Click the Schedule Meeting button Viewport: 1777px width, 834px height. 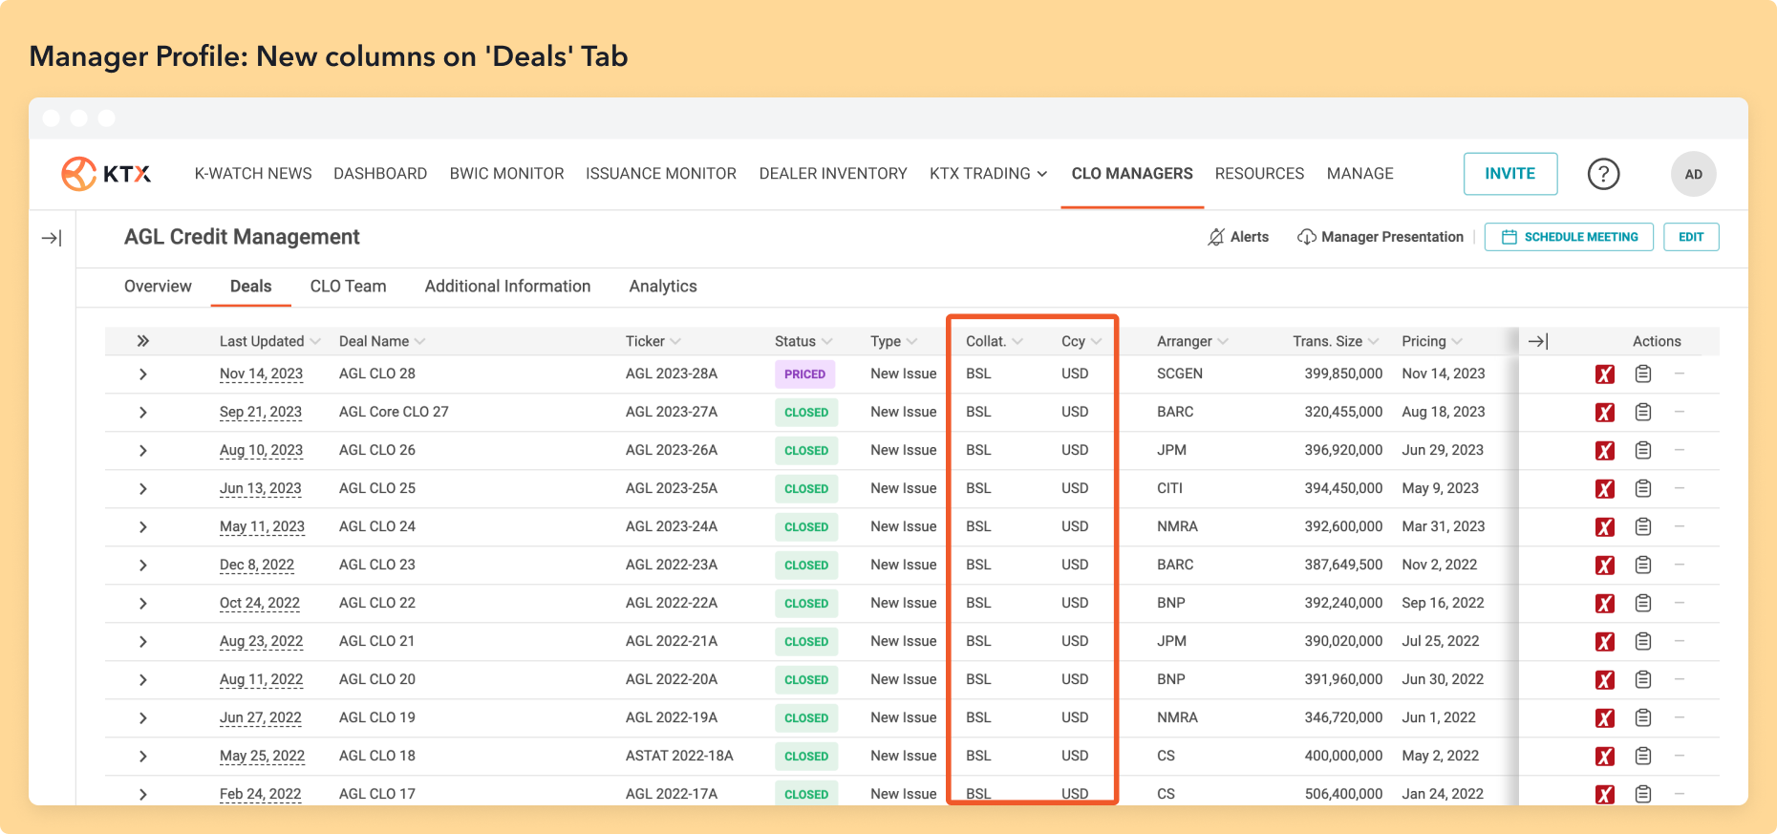coord(1569,237)
